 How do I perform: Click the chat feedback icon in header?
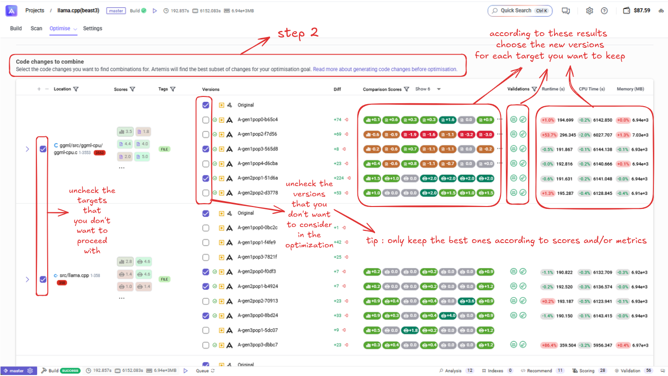[566, 11]
